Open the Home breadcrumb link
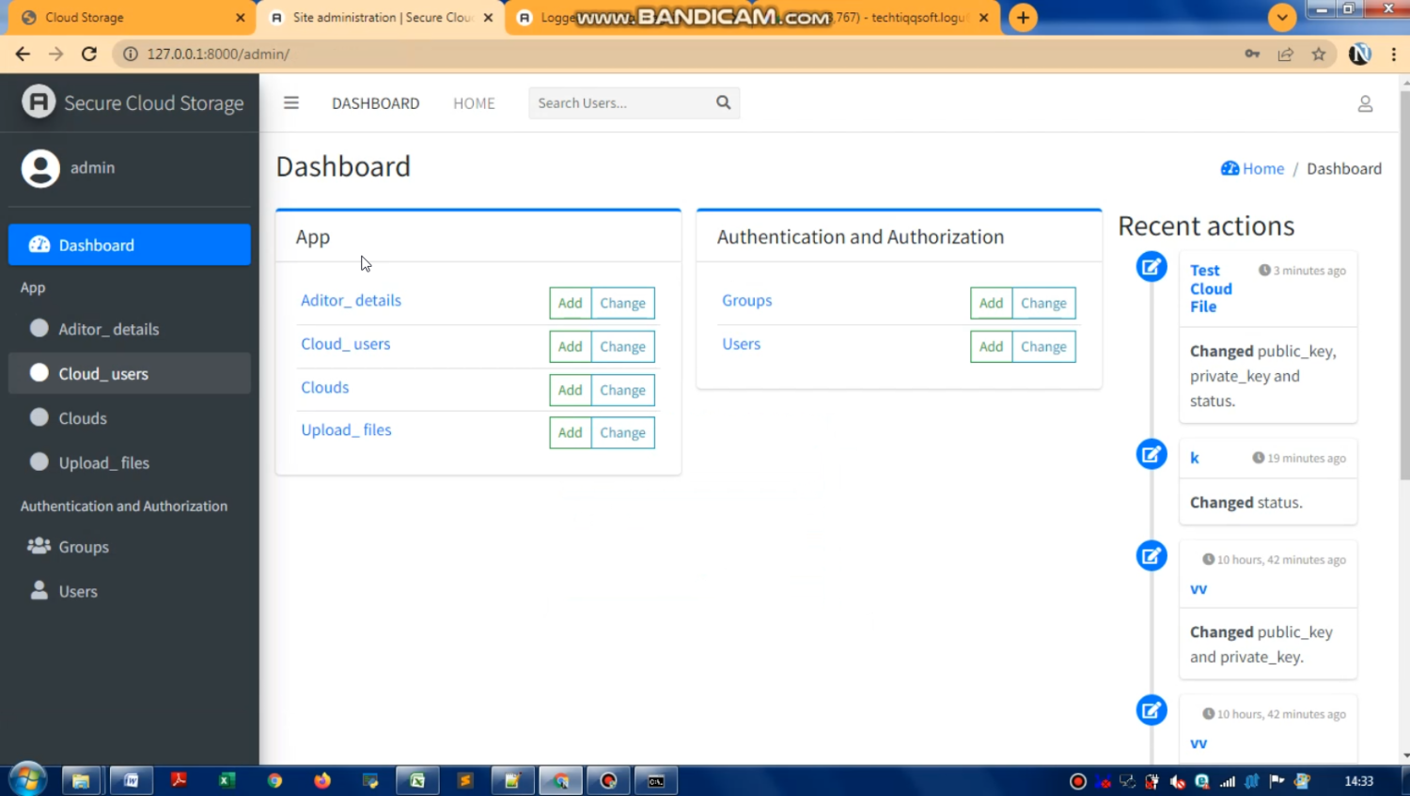The image size is (1410, 796). point(1262,169)
